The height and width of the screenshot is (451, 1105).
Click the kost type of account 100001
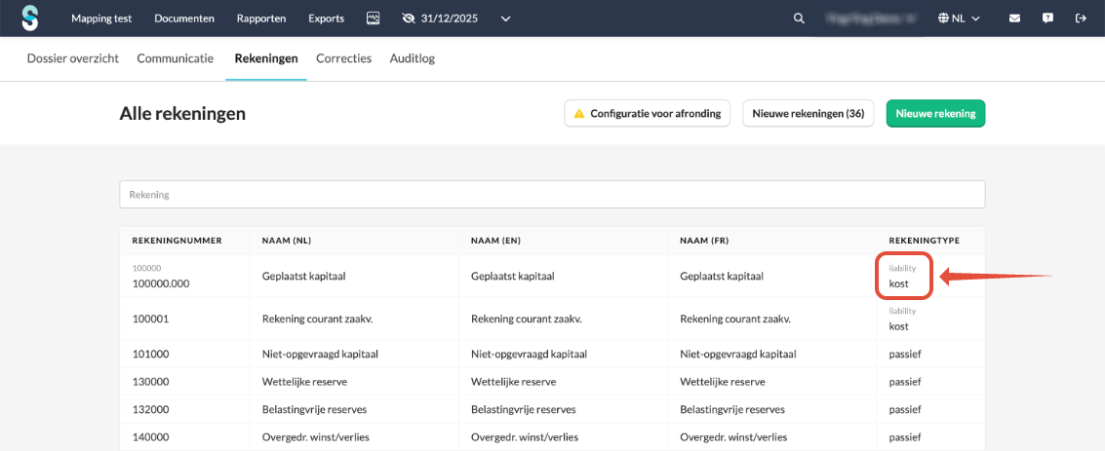pyautogui.click(x=898, y=326)
